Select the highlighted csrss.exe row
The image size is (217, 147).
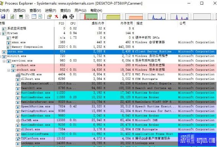click(x=109, y=52)
